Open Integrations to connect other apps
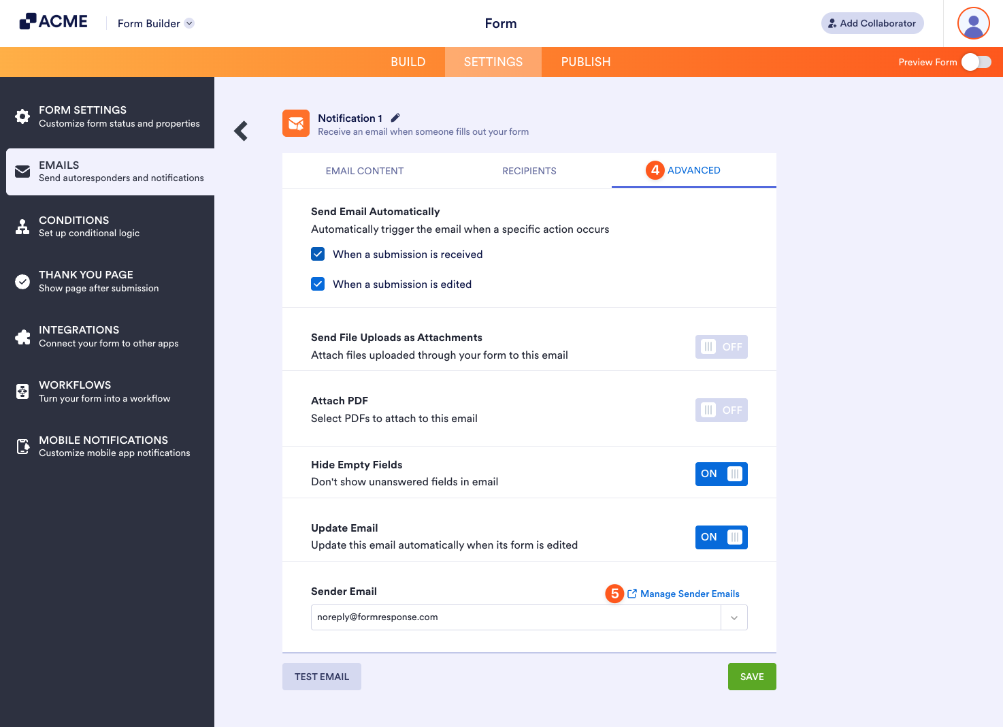The width and height of the screenshot is (1003, 727). coord(22,336)
